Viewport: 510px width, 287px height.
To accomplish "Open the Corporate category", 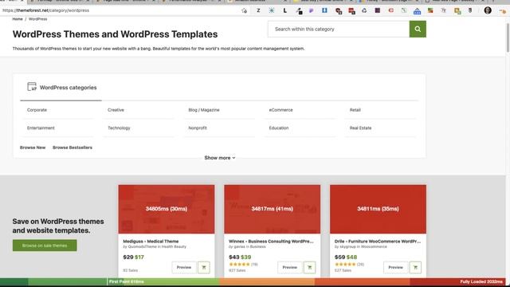I will pyautogui.click(x=37, y=110).
